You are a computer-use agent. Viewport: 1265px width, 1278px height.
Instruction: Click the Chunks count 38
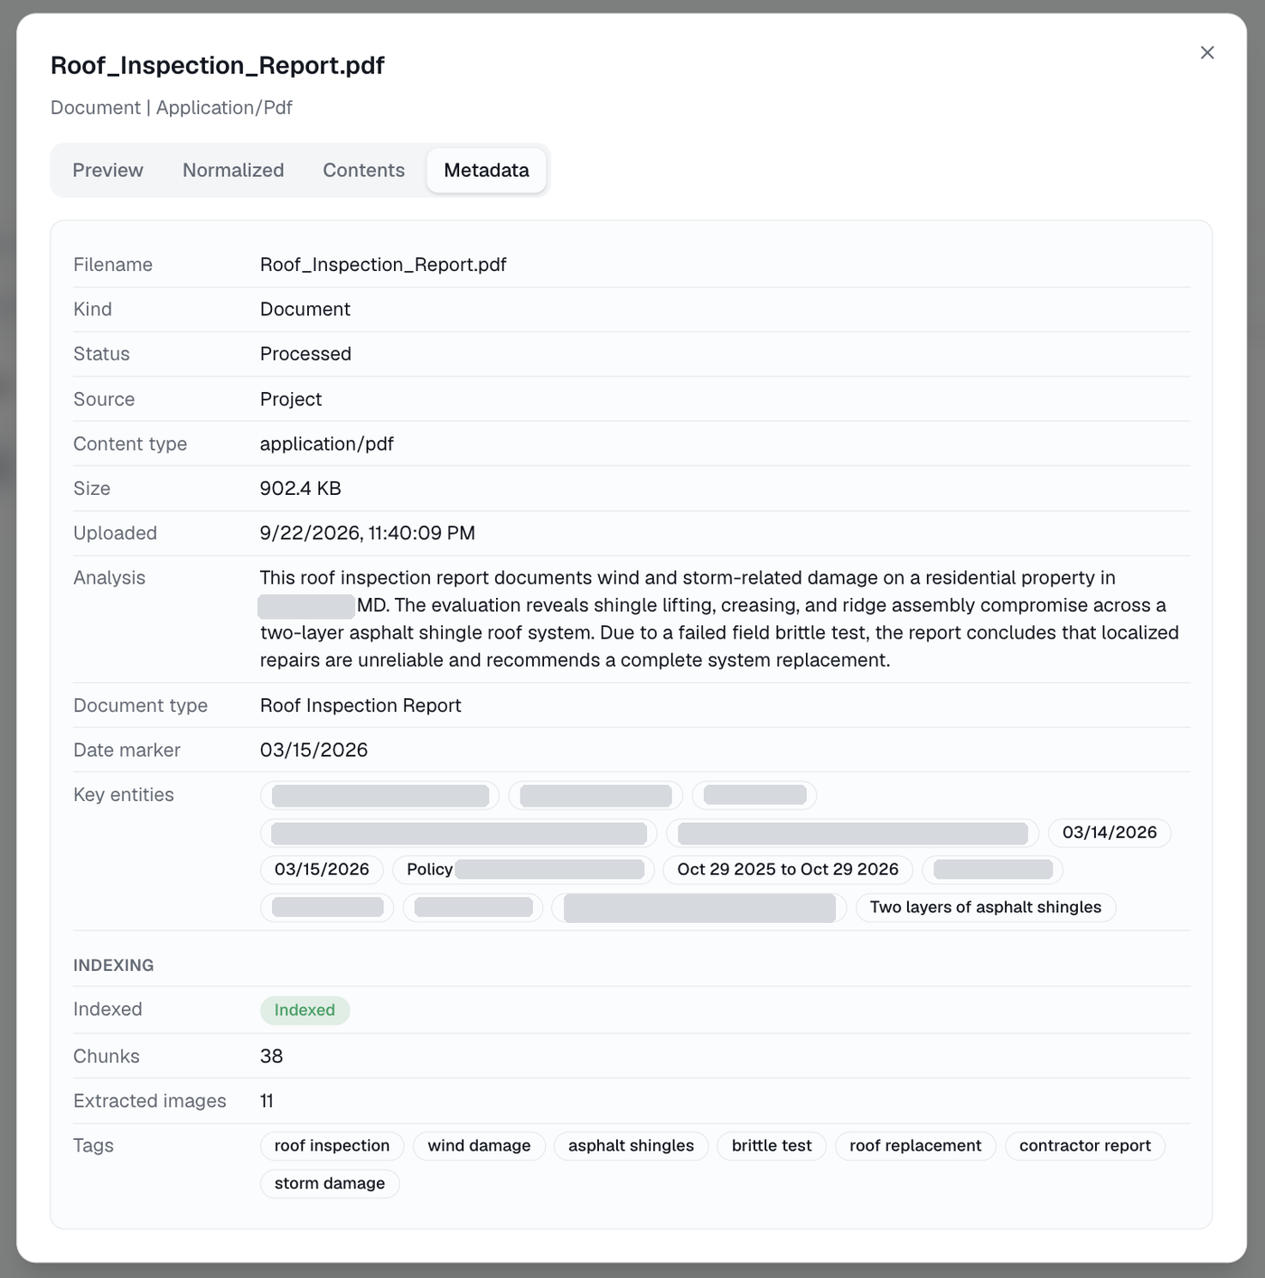click(x=271, y=1056)
